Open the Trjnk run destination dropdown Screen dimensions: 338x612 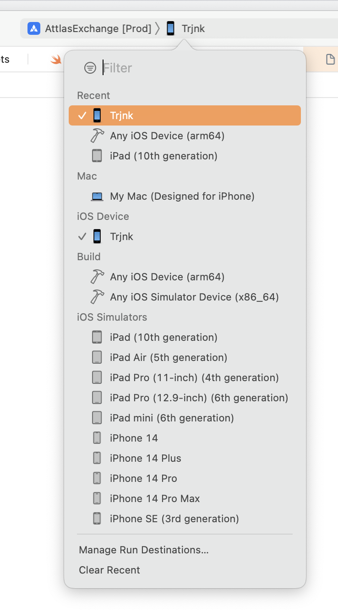point(193,28)
